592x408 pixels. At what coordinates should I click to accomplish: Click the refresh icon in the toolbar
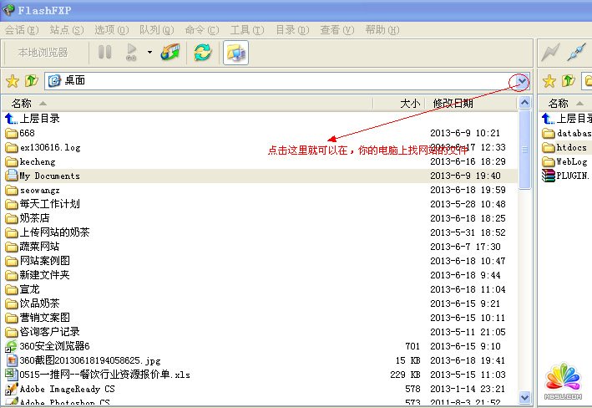pos(202,53)
